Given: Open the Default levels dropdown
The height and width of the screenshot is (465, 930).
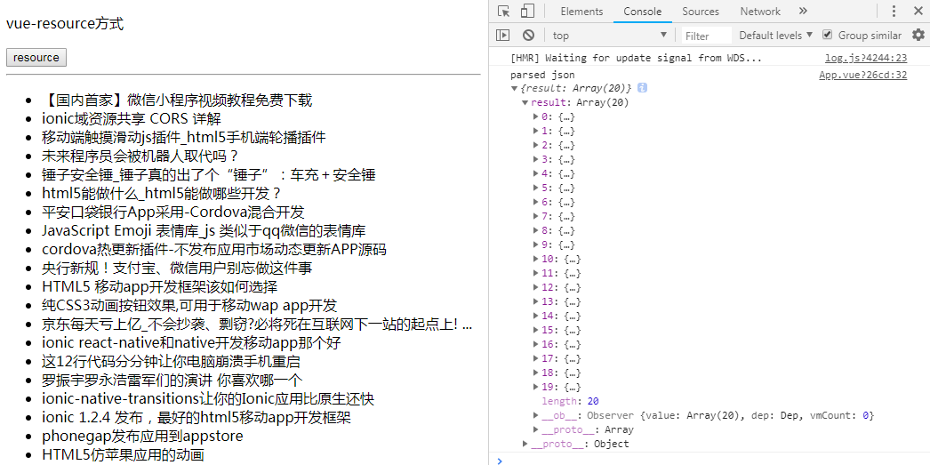Looking at the screenshot, I should [775, 35].
